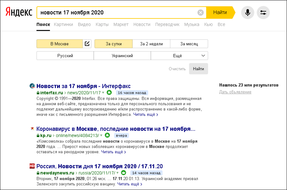Open the Маркет tab
The image size is (287, 190).
[121, 25]
